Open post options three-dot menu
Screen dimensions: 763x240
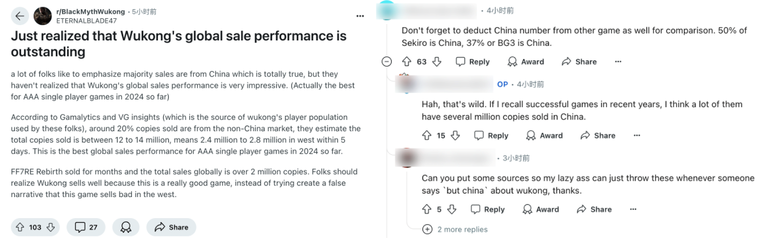click(360, 16)
